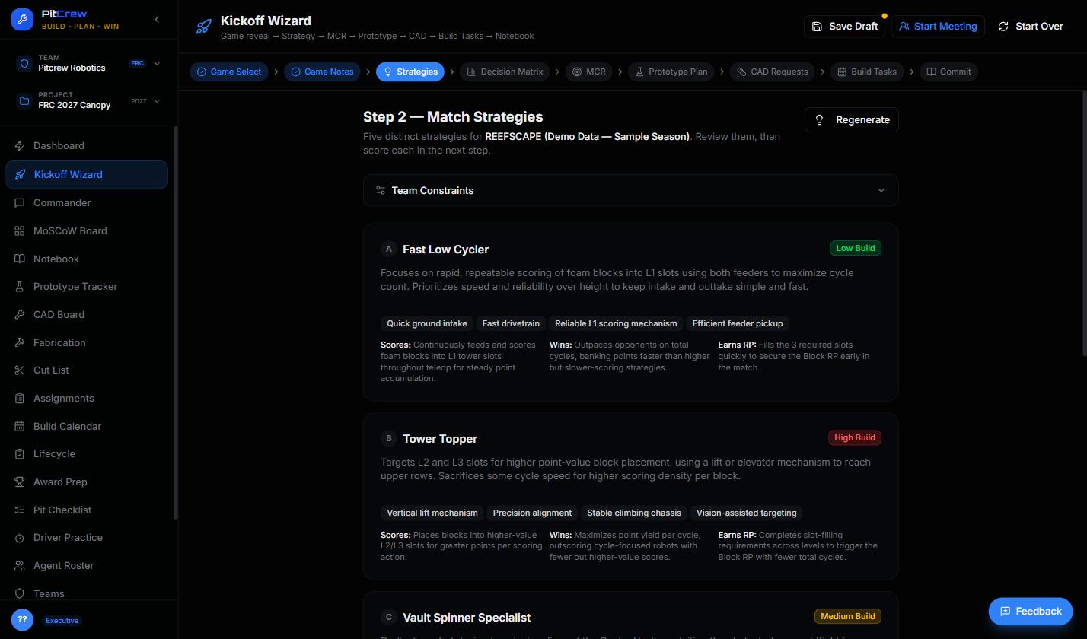Regenerate the match strategies
Image resolution: width=1087 pixels, height=639 pixels.
click(852, 120)
